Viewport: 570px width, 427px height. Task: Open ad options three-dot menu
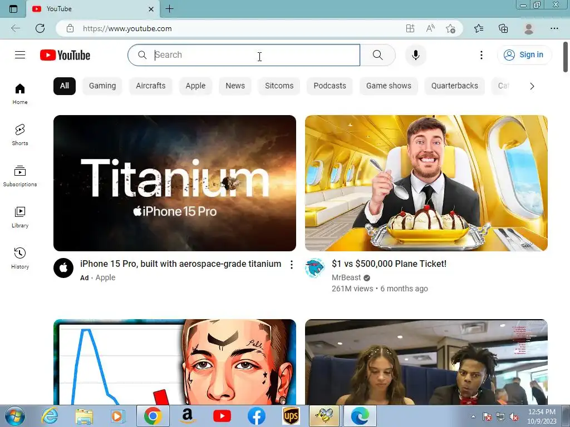pos(292,265)
